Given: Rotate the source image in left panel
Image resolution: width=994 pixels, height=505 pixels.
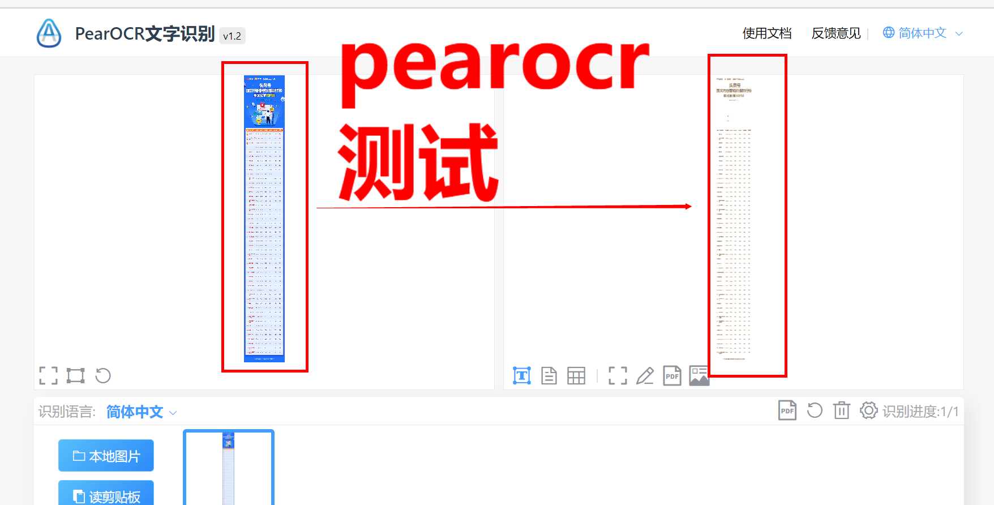Looking at the screenshot, I should pos(103,375).
